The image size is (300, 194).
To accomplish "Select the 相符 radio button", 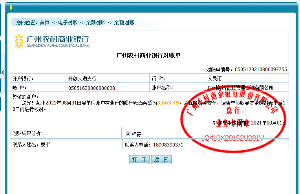I will 128,134.
